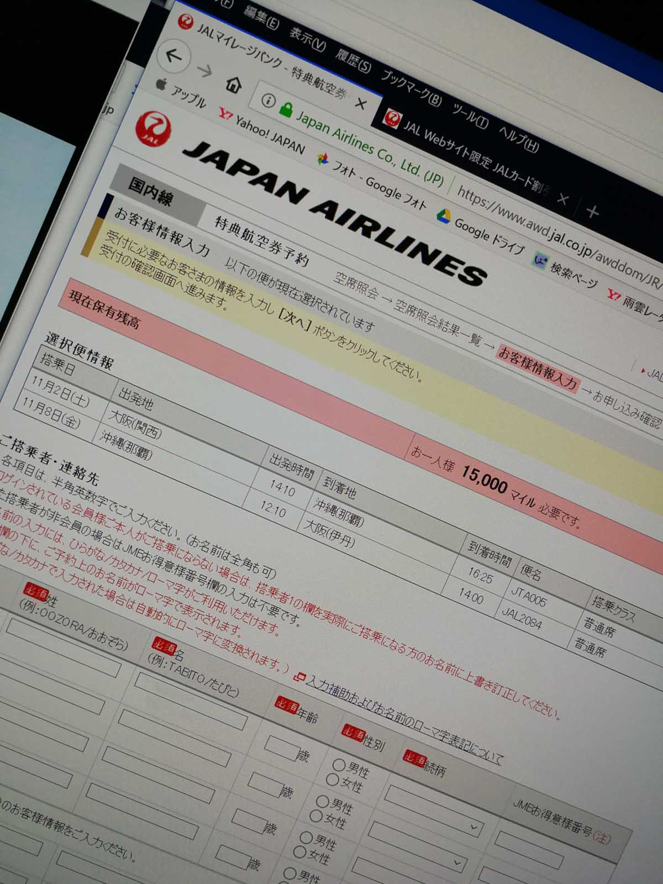Viewport: 663px width, 884px height.
Task: Click the browser forward arrow
Action: (x=204, y=71)
